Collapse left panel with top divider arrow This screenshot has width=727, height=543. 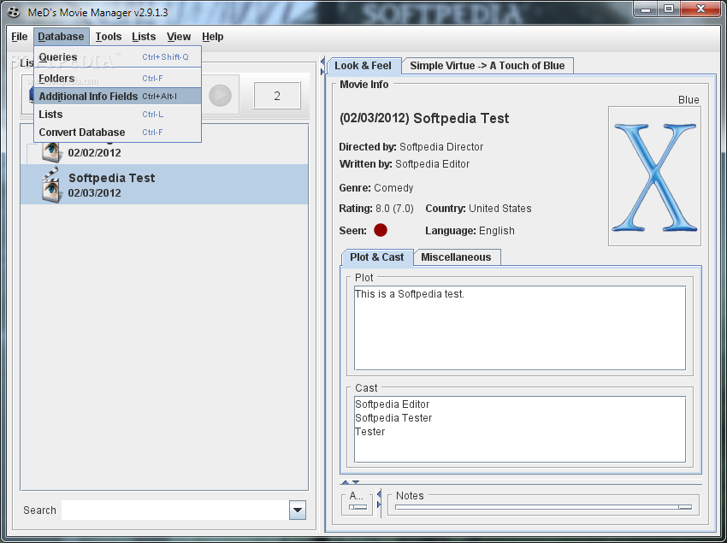(322, 62)
